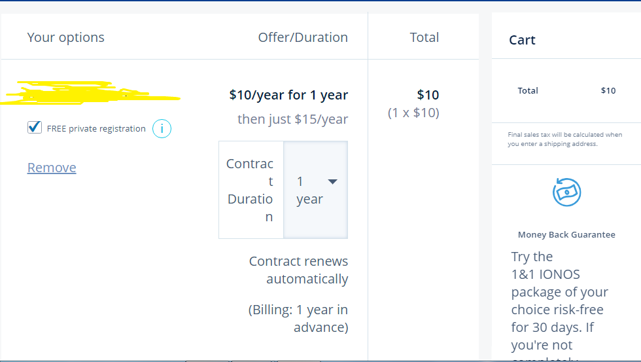Click the 'FREE private registration' label text
641x362 pixels.
(96, 129)
